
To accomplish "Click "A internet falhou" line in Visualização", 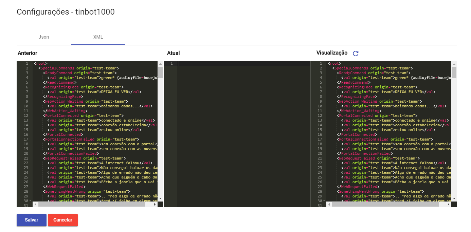I will pos(394,163).
